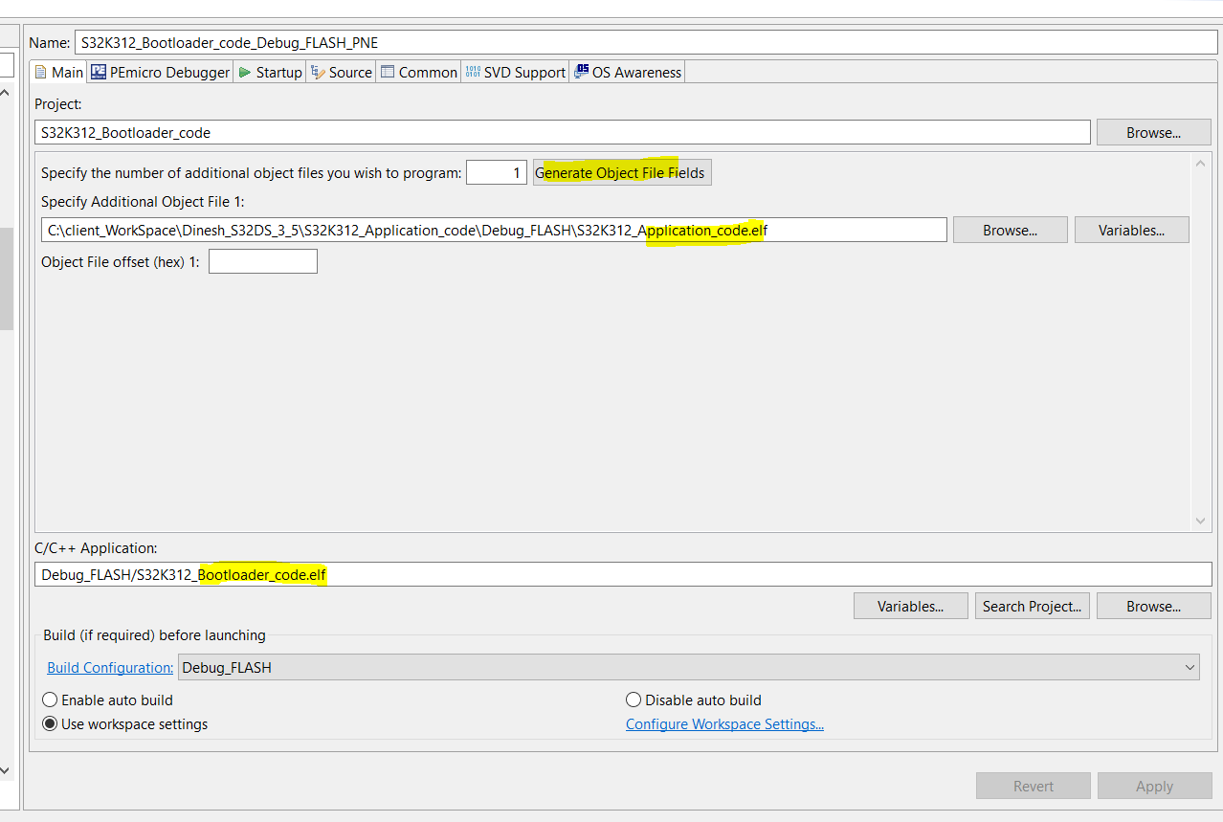View the OS Awareness tab
Viewport: 1223px width, 822px height.
pos(627,71)
